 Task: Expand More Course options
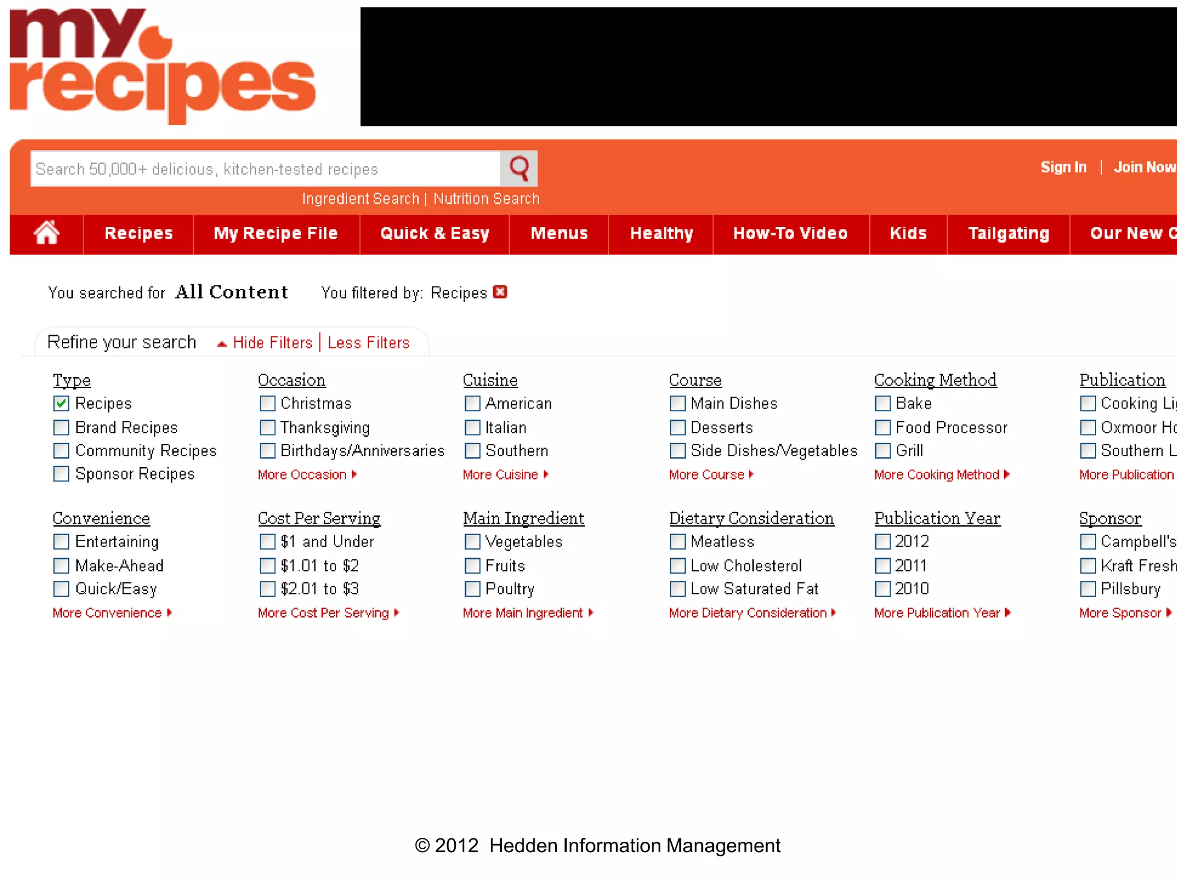(711, 475)
